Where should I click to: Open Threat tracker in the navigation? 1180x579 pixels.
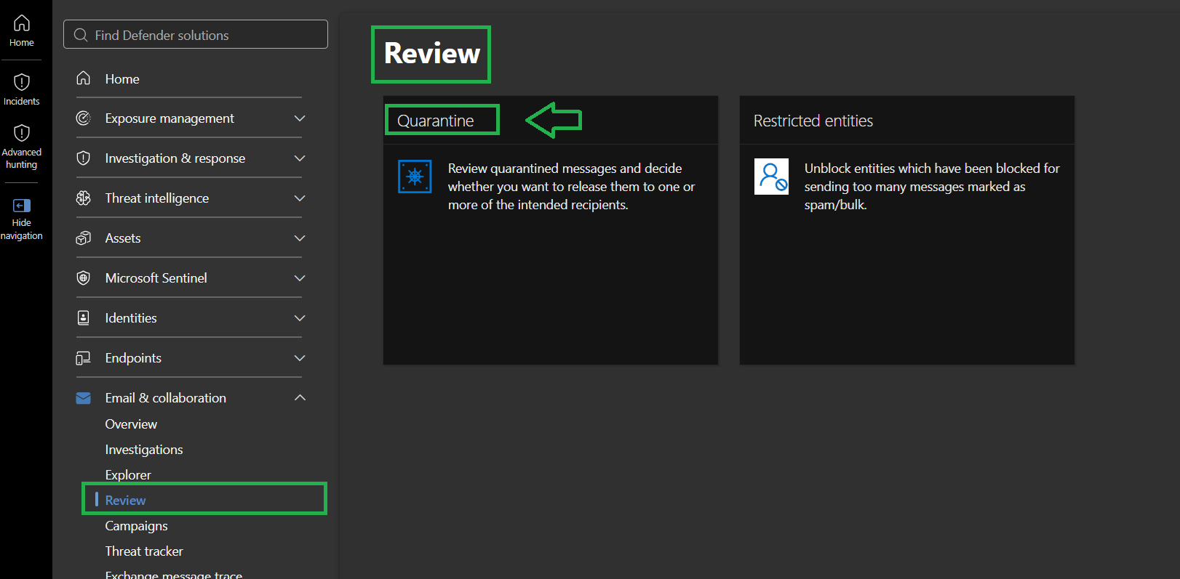pos(144,551)
